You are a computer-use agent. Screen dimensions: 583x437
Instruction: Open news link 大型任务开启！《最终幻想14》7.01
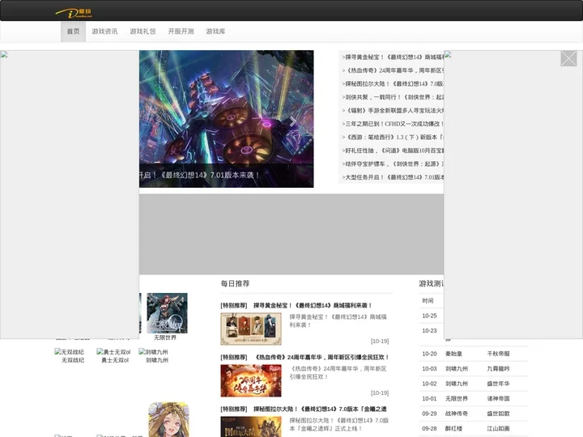point(393,177)
